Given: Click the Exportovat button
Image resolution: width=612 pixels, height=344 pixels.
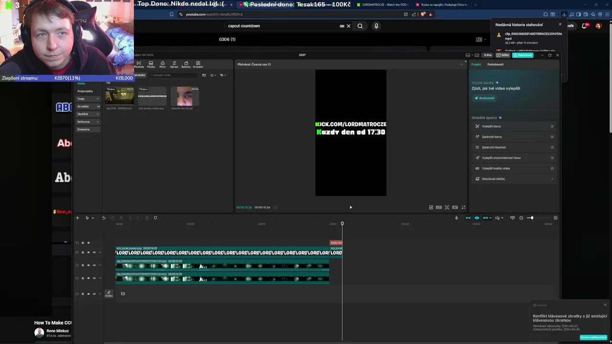Looking at the screenshot, I should pos(523,55).
